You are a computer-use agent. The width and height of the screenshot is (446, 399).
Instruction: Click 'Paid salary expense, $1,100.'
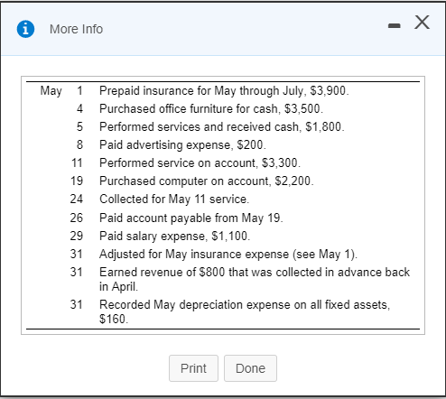pyautogui.click(x=175, y=236)
